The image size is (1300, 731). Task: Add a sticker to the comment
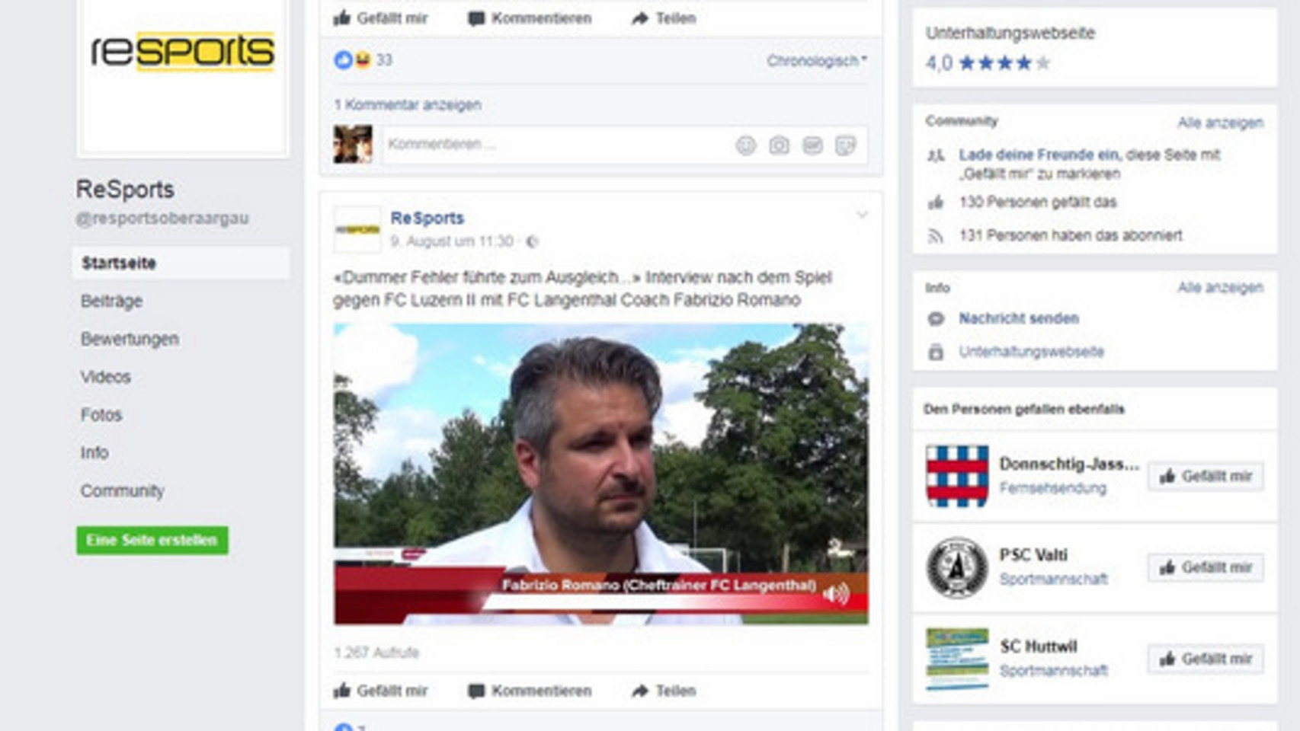click(x=846, y=145)
